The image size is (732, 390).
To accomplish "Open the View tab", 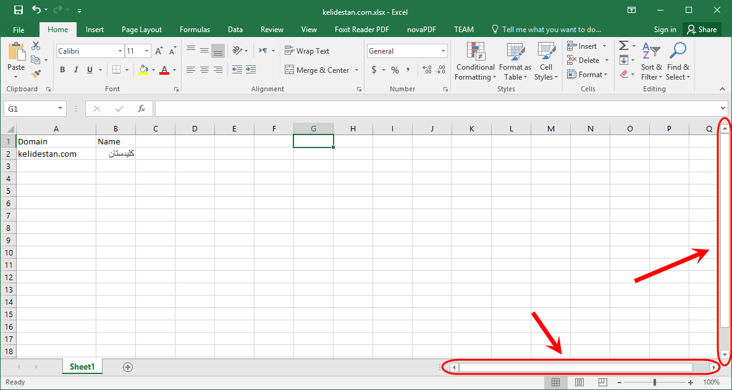I will [309, 30].
